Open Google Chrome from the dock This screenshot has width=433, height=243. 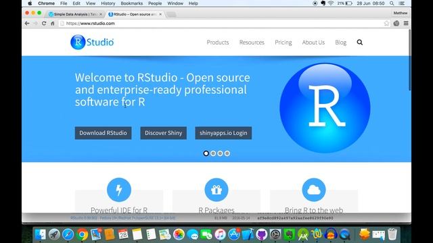point(82,234)
